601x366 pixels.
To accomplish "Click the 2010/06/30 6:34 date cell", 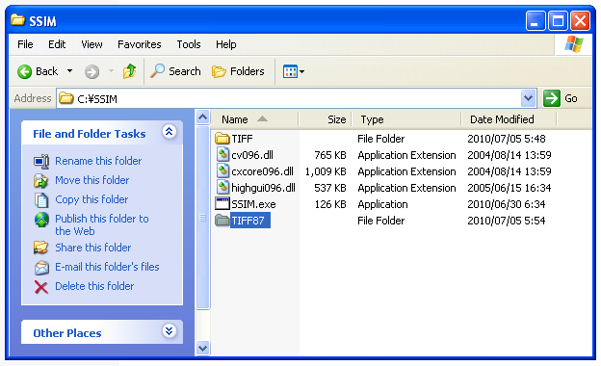I will (506, 204).
